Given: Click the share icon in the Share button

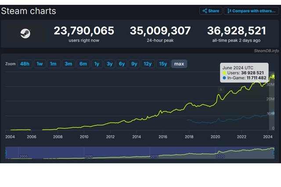Looking at the screenshot, I should click(x=205, y=11).
